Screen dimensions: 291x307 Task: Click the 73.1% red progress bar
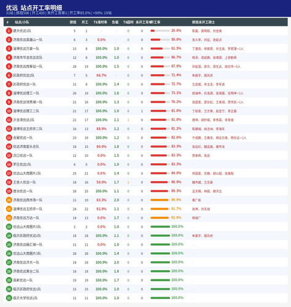pos(160,93)
